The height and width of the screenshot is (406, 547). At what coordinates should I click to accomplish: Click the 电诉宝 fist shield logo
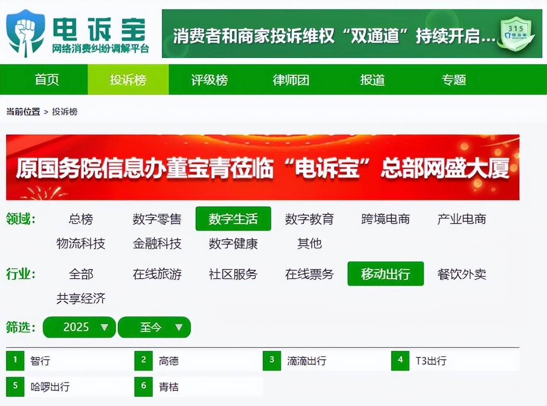pos(26,33)
